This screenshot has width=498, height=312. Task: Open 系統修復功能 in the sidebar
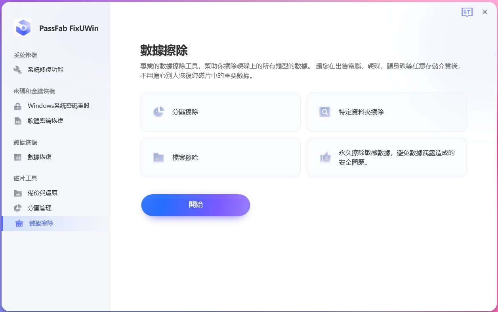point(46,70)
